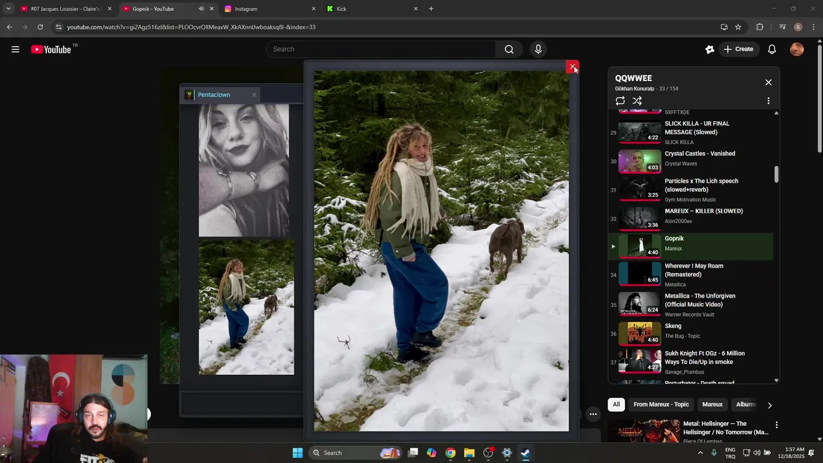Open the Gökhan Konuralp playlist owner link

(x=634, y=89)
